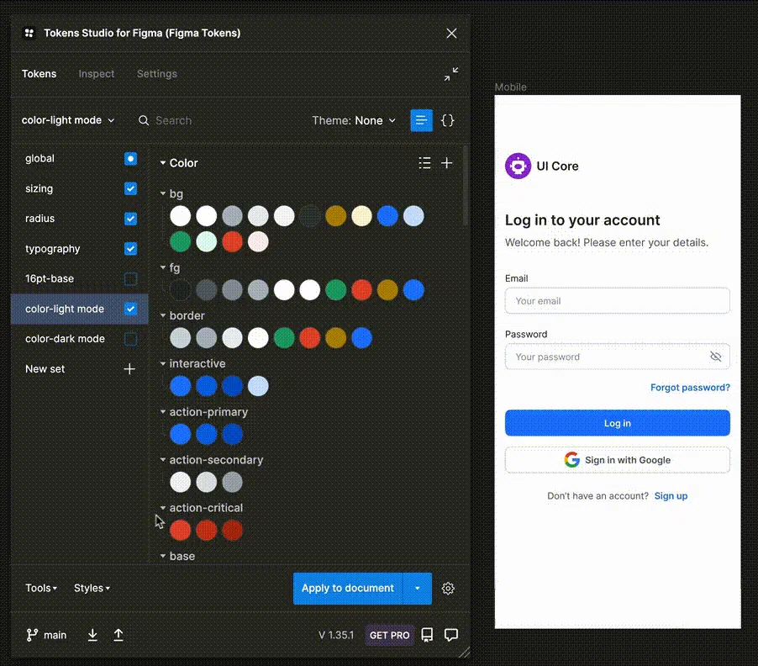The image size is (758, 666).
Task: Enable the 16pt-base token set checkbox
Action: 130,278
